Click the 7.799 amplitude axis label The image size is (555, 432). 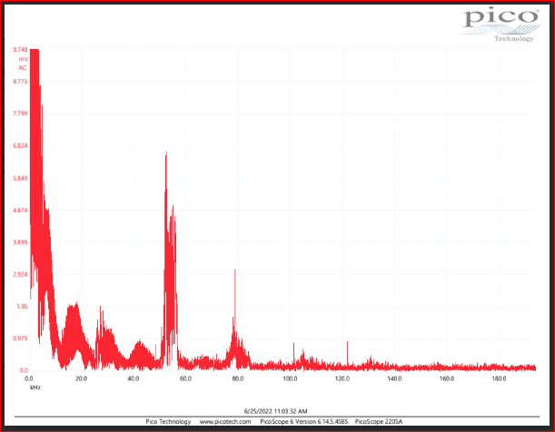coord(20,113)
